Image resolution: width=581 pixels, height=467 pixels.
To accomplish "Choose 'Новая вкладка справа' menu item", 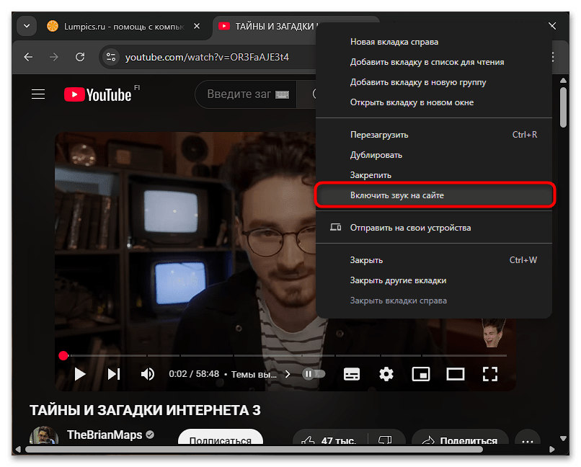I will pyautogui.click(x=433, y=42).
